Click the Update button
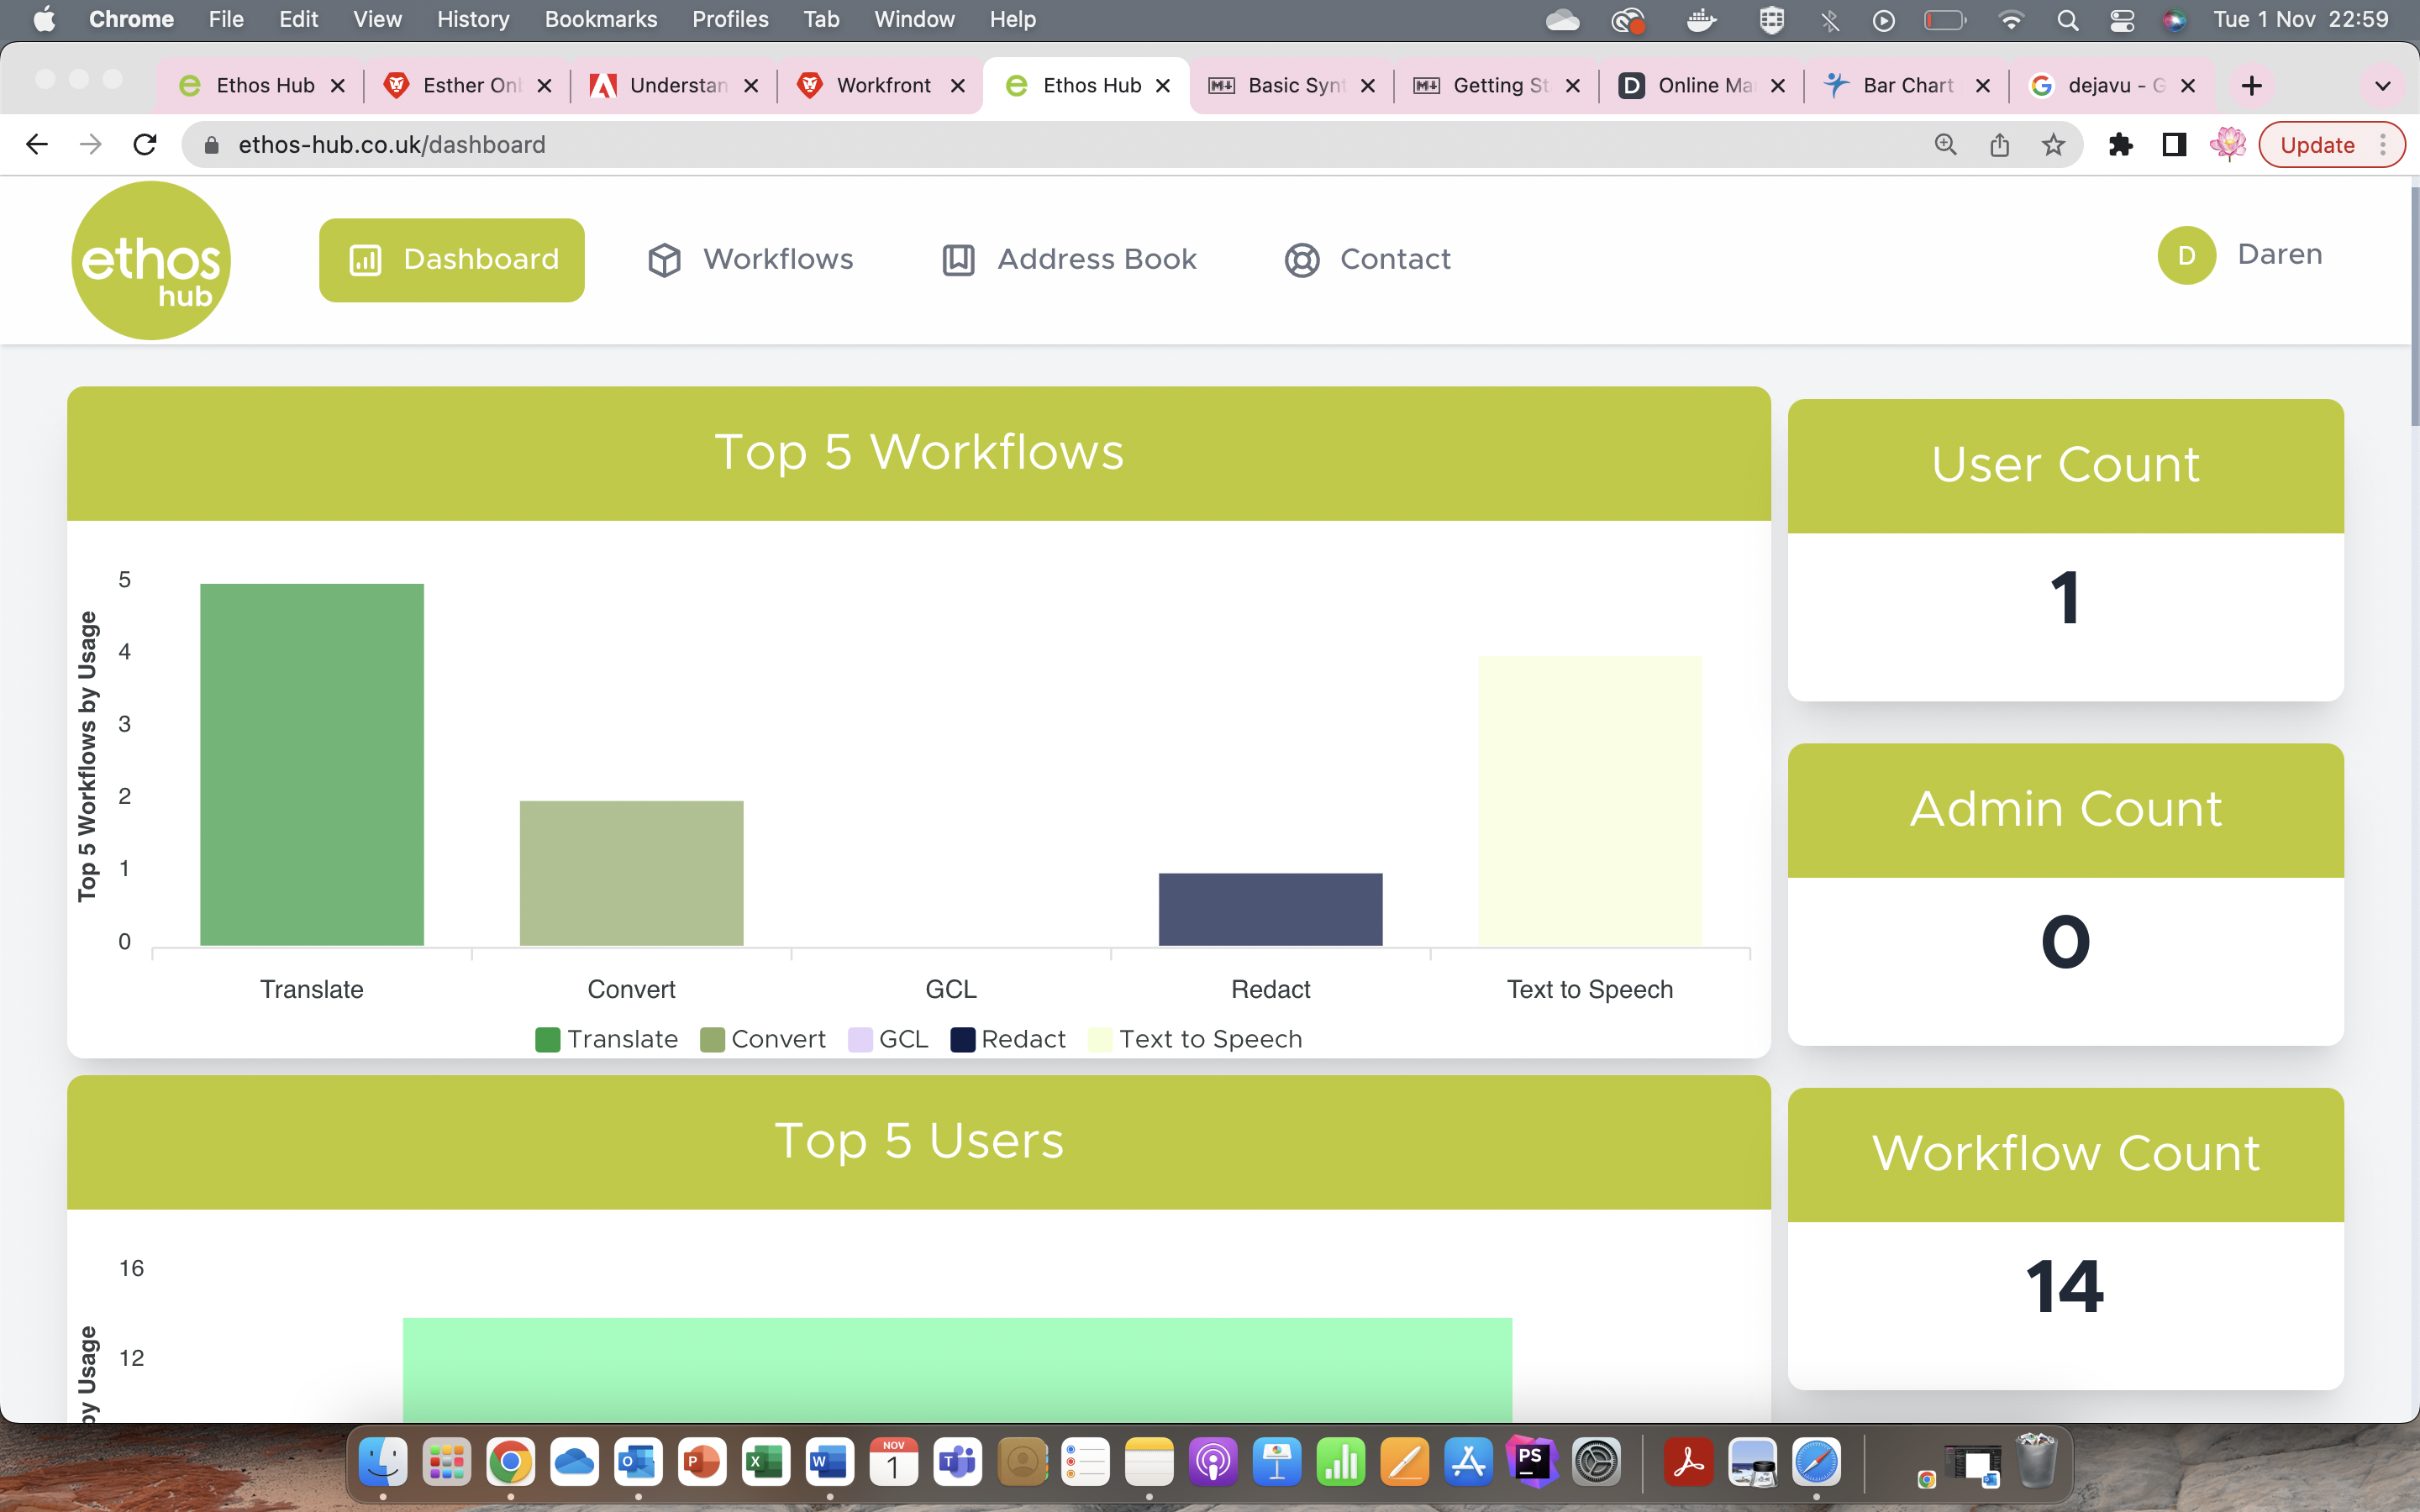2420x1512 pixels. coord(2322,144)
